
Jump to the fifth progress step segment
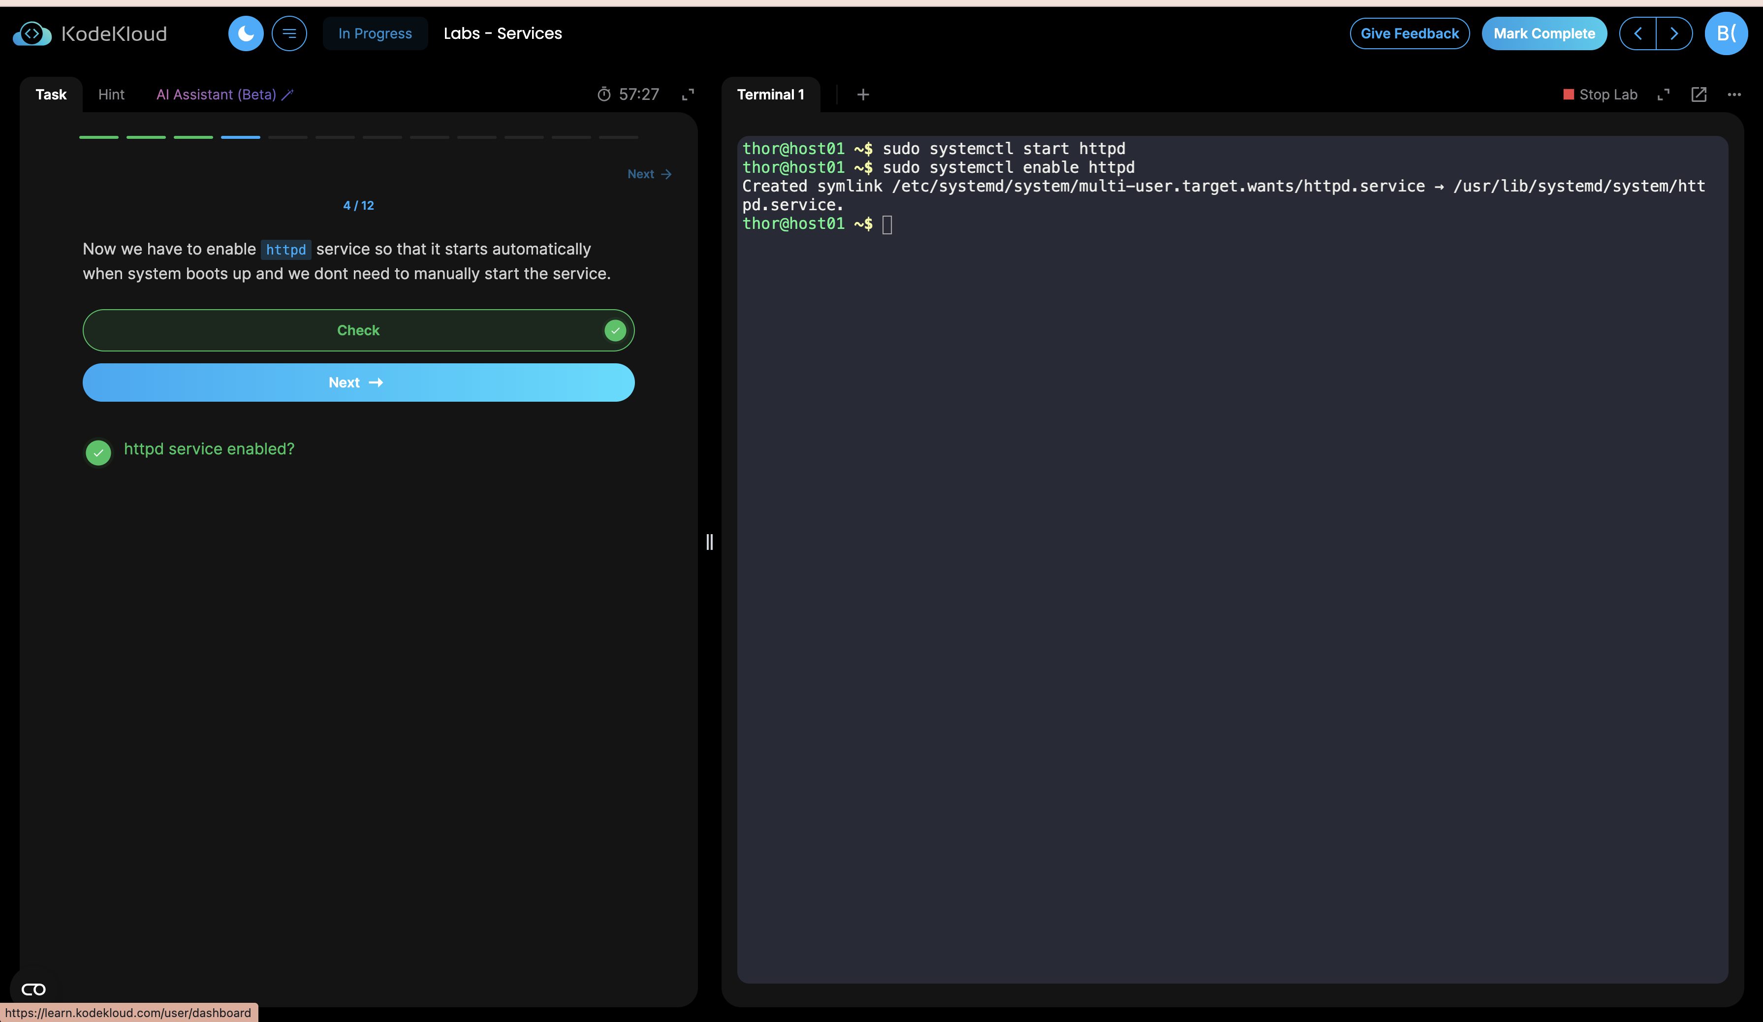(x=287, y=137)
